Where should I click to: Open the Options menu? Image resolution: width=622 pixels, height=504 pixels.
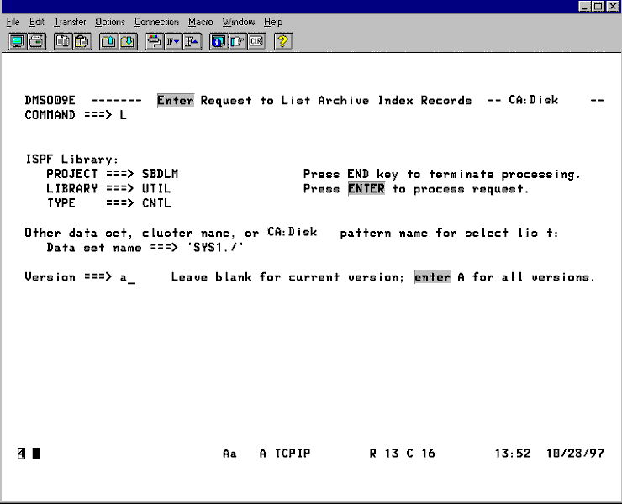click(x=110, y=22)
